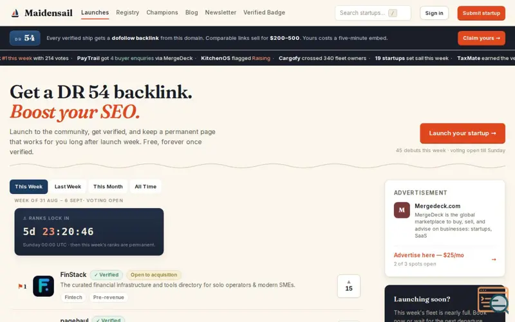The width and height of the screenshot is (515, 322).
Task: Open the Newsletter page
Action: pos(220,12)
